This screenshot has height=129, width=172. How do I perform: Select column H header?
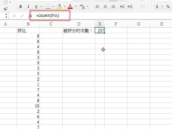pyautogui.click(x=161, y=24)
